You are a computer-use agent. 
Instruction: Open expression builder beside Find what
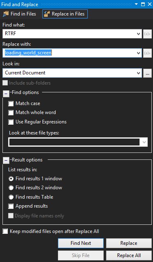[x=147, y=34]
